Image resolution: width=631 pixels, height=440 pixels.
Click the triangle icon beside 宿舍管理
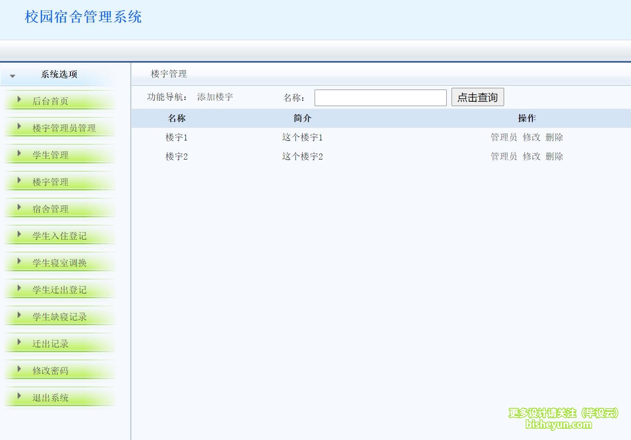pos(19,207)
